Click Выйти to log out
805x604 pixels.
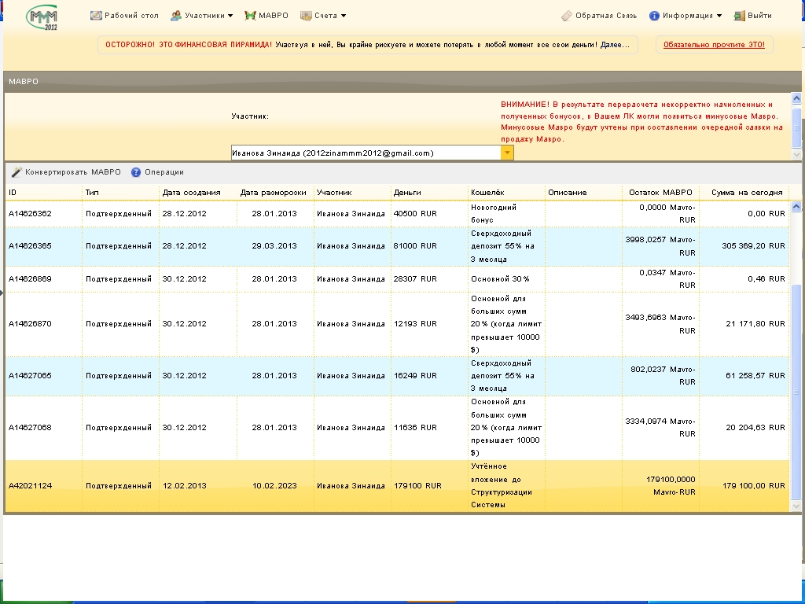coord(760,16)
